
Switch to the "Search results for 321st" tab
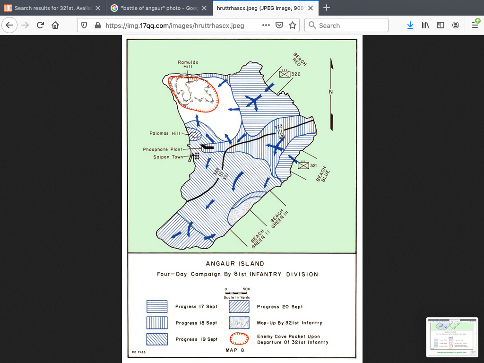[50, 8]
